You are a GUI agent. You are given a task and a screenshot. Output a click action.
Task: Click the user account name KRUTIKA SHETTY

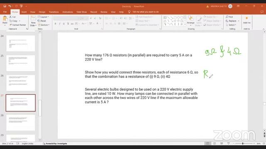pos(219,6)
